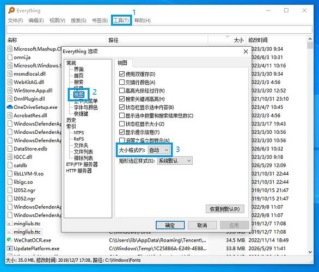Open the 文件(F) menu

click(x=15, y=21)
